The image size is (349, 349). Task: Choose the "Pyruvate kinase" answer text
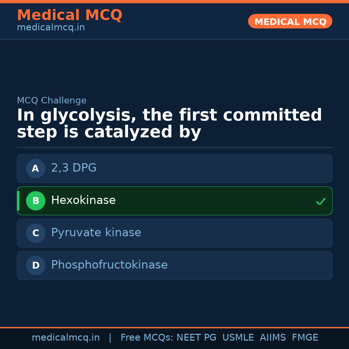[96, 233]
